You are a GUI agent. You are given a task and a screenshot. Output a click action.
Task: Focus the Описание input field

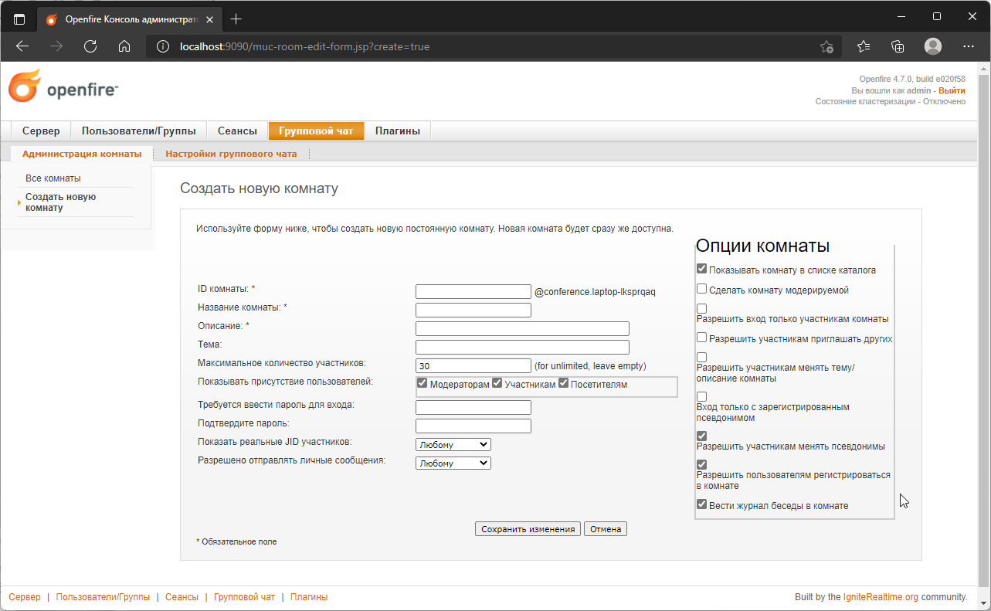(x=522, y=328)
